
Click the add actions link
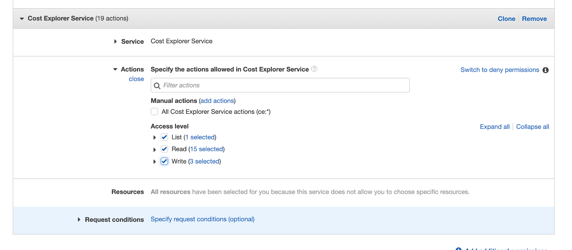point(217,101)
